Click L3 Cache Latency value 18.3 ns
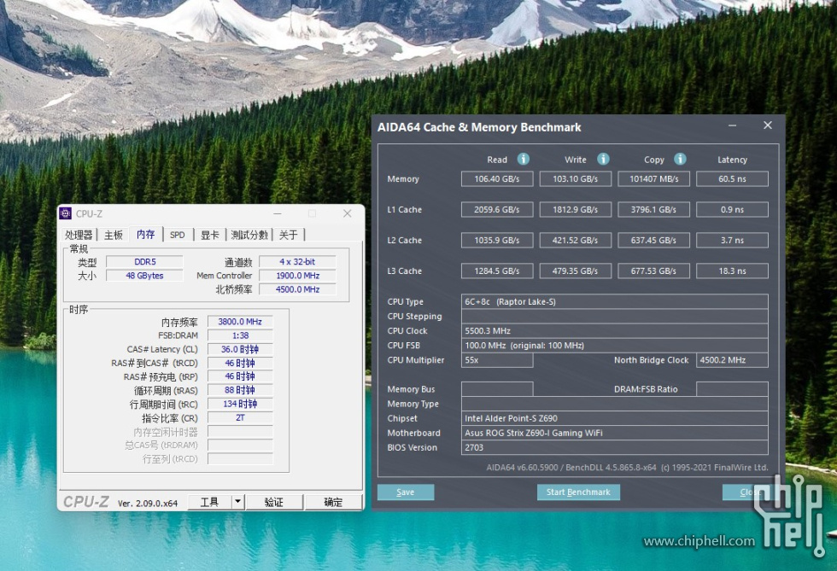This screenshot has width=837, height=571. (x=733, y=271)
